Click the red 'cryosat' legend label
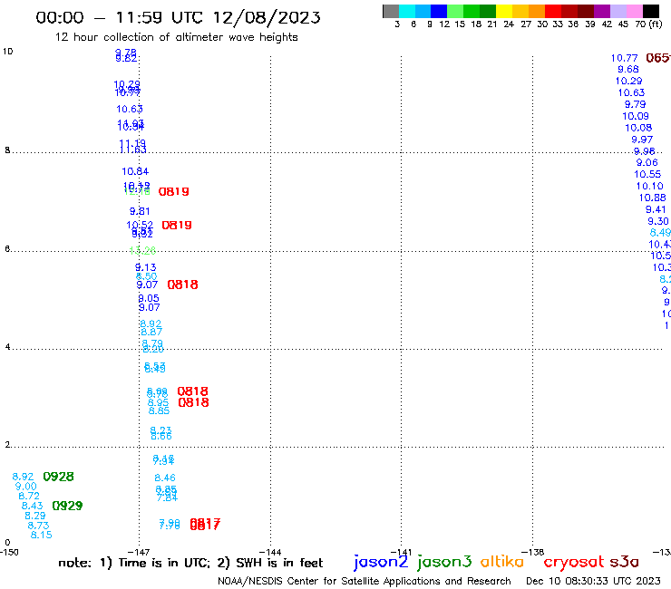The height and width of the screenshot is (589, 671). pyautogui.click(x=574, y=562)
